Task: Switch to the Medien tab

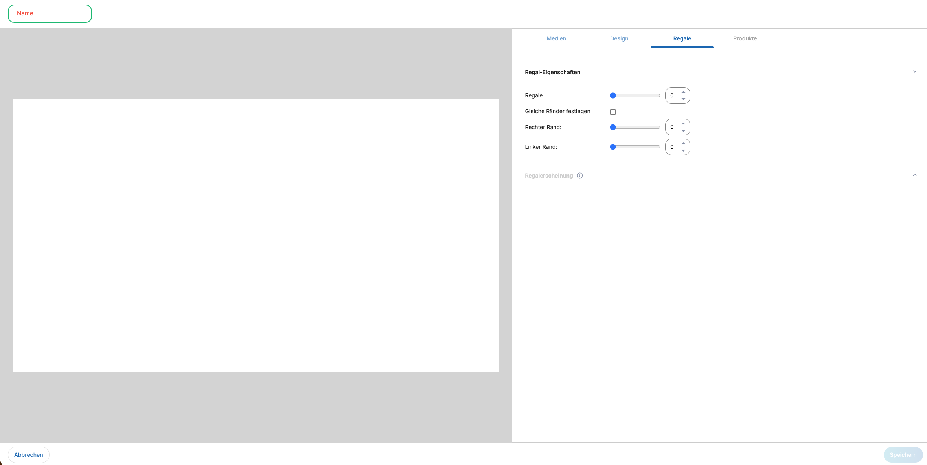Action: point(556,38)
